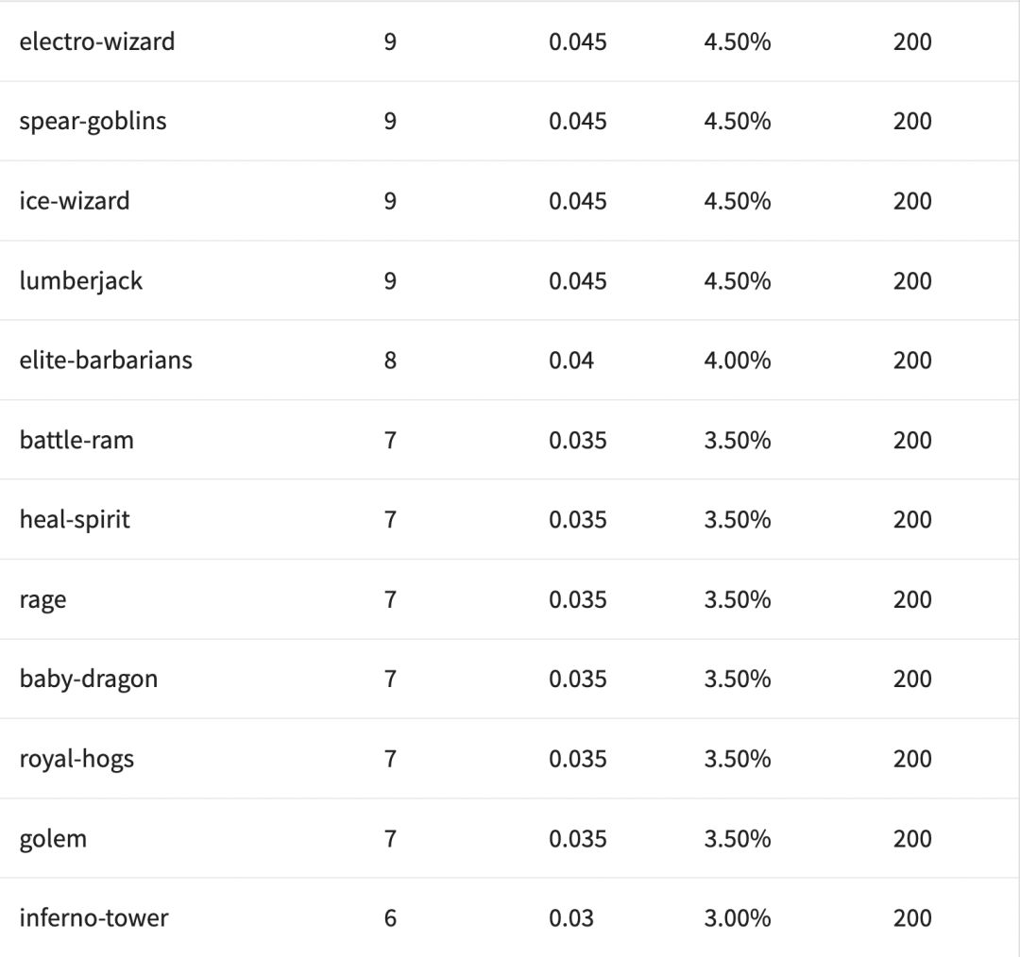Click the 200 value in golem row
Screen dimensions: 1020x957
point(912,838)
